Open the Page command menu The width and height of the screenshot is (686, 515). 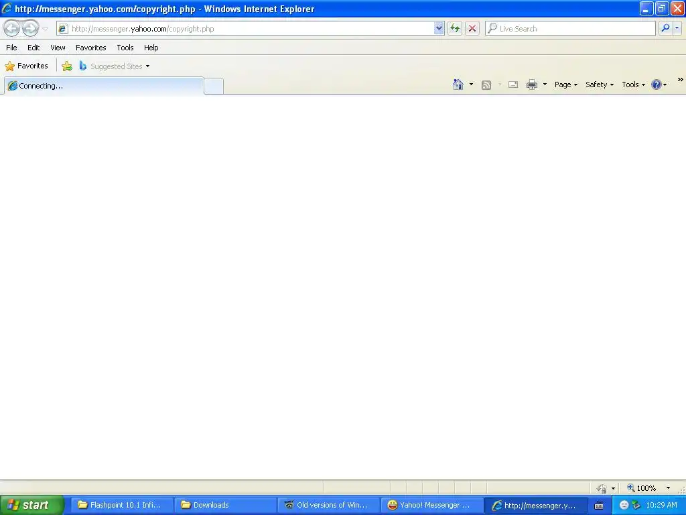point(565,84)
